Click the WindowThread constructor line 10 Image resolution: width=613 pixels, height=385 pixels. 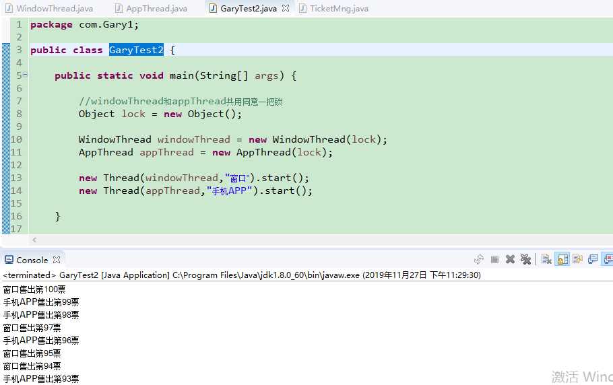point(233,139)
